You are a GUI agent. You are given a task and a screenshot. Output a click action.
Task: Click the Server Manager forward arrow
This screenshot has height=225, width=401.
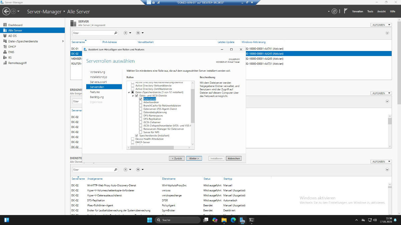(x=13, y=11)
